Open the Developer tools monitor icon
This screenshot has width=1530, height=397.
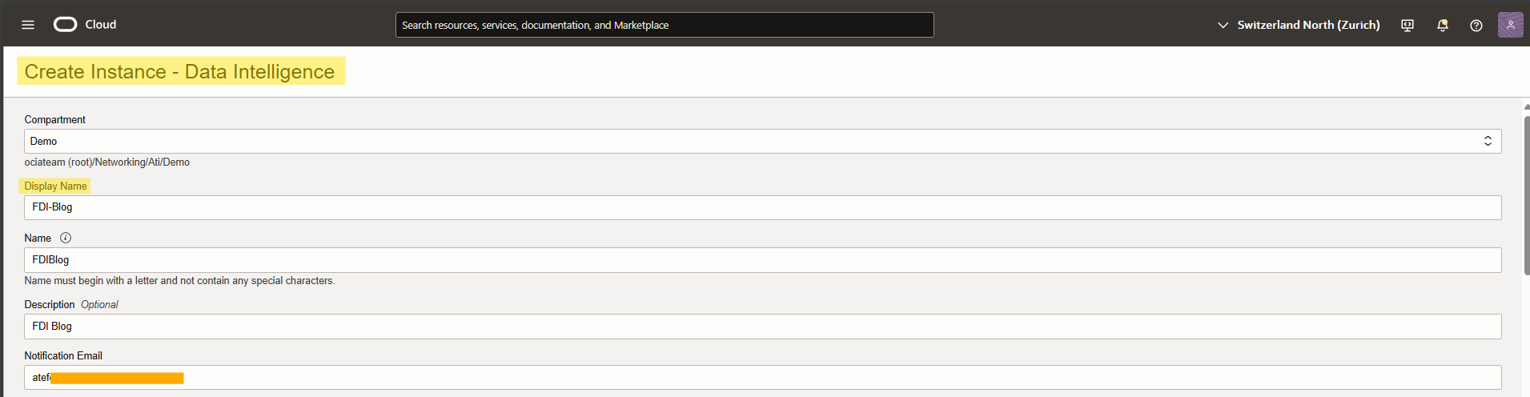1408,26
